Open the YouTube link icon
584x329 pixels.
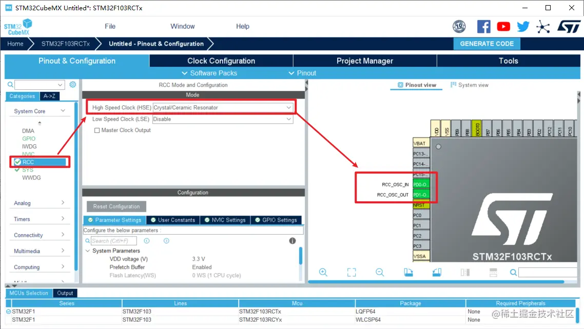[503, 27]
